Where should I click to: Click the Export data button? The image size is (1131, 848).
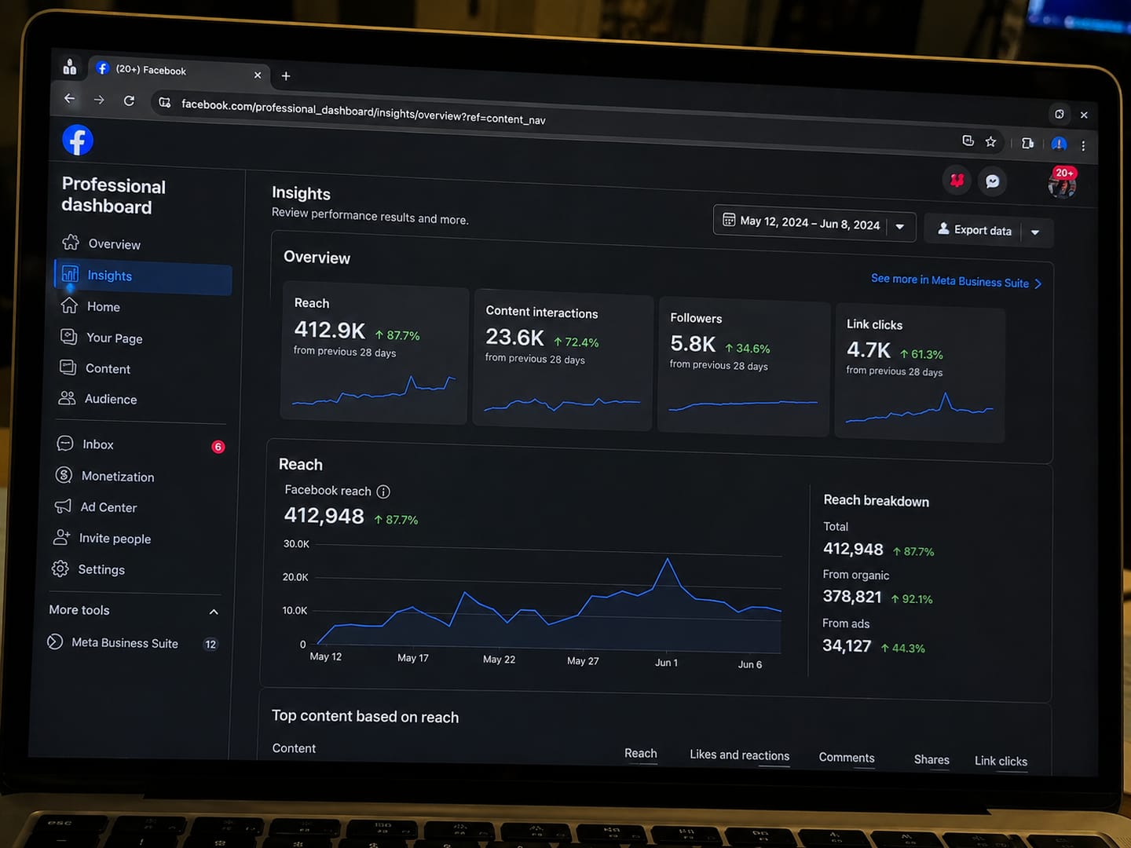[x=974, y=230]
